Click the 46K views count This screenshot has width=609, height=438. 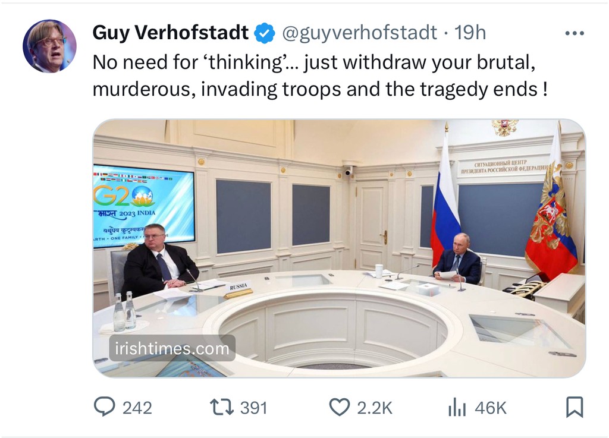coord(490,408)
